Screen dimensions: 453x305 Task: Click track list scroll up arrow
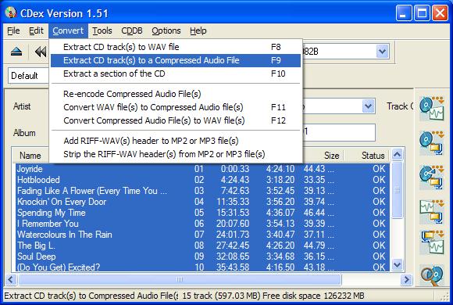coord(398,155)
